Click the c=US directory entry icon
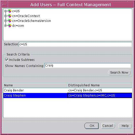Image resolution: width=135 pixels, height=135 pixels. (x=10, y=11)
